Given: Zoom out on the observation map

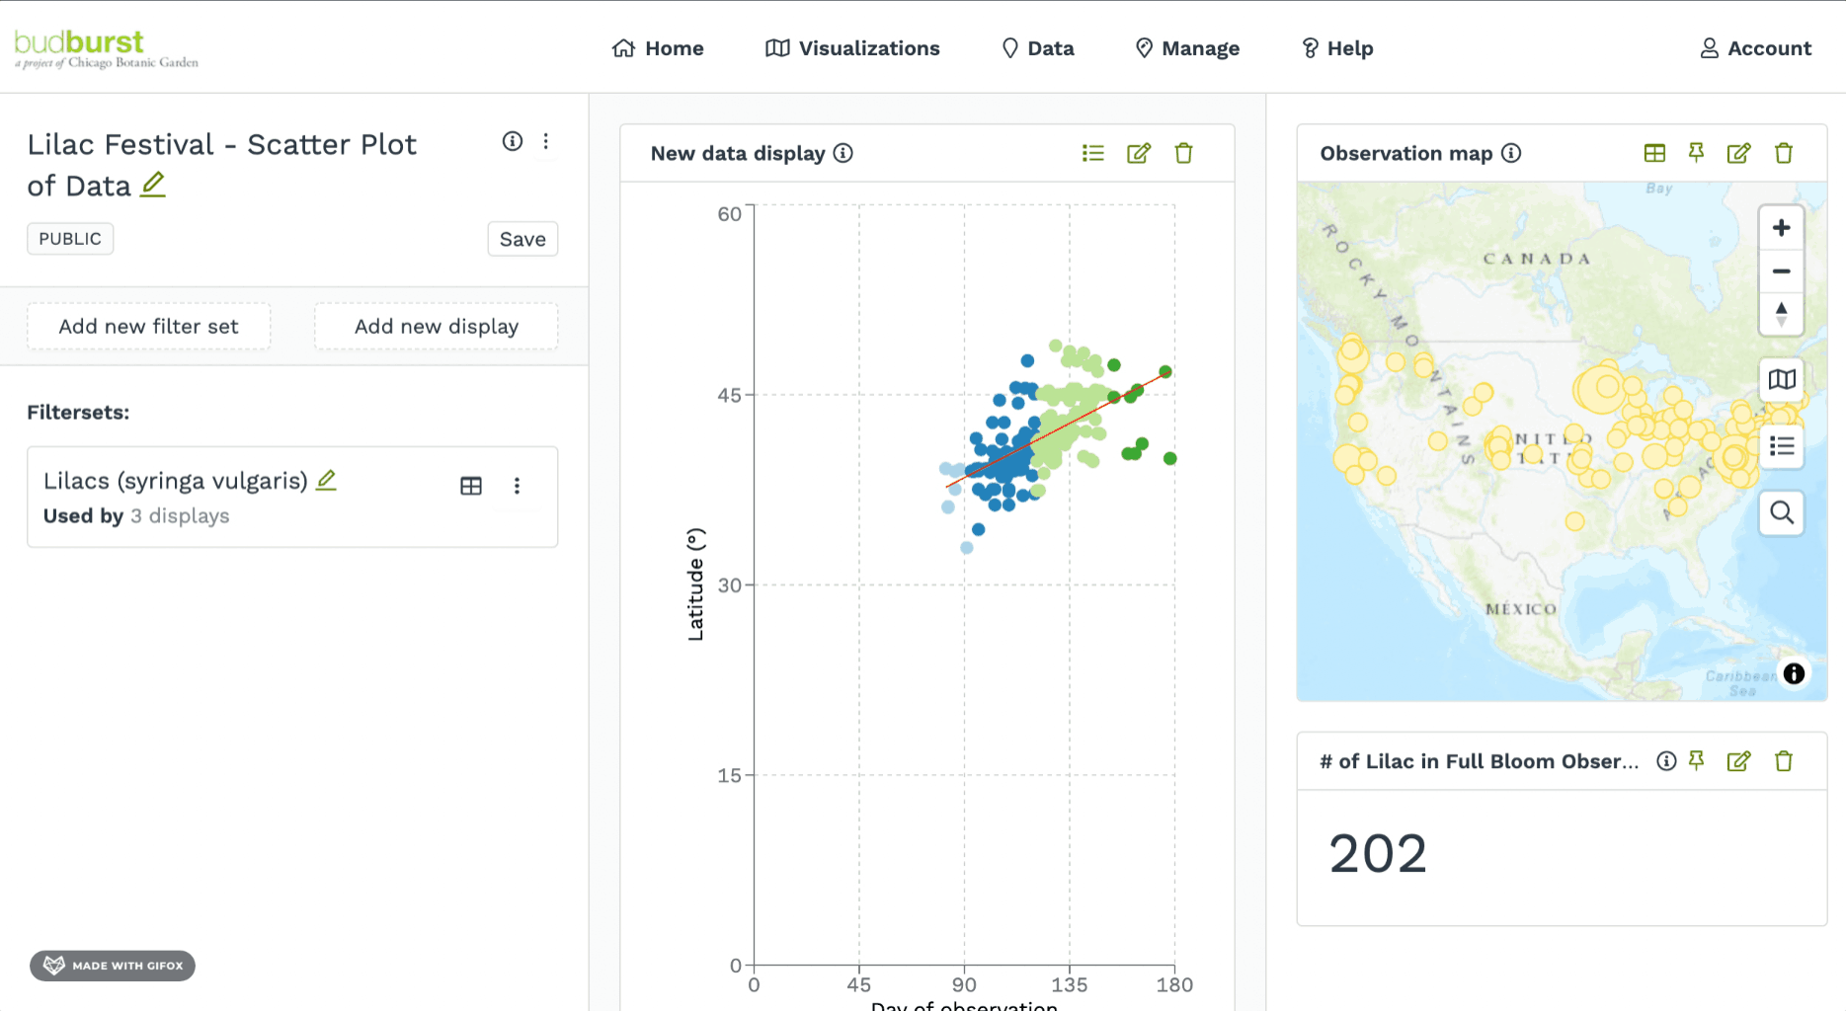Looking at the screenshot, I should [1781, 272].
